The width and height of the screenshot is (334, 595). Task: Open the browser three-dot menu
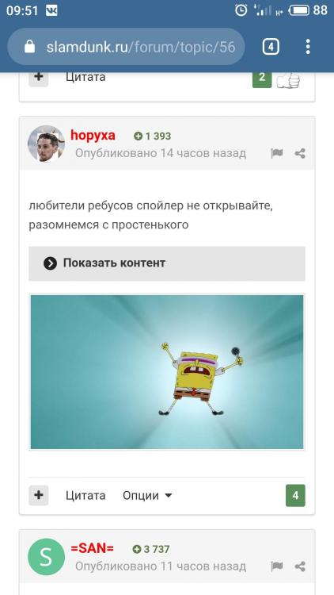[x=308, y=47]
